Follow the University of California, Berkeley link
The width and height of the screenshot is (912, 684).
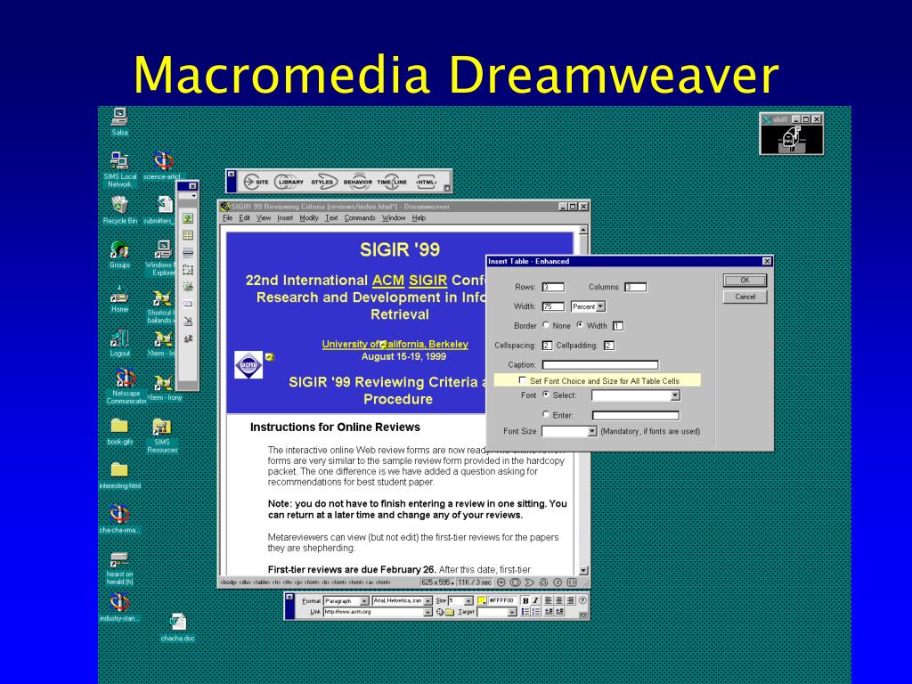[395, 345]
